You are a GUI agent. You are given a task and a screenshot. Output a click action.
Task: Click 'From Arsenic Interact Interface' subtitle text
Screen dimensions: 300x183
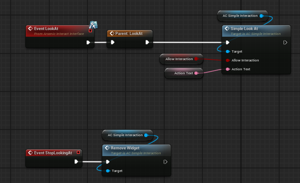click(x=59, y=34)
